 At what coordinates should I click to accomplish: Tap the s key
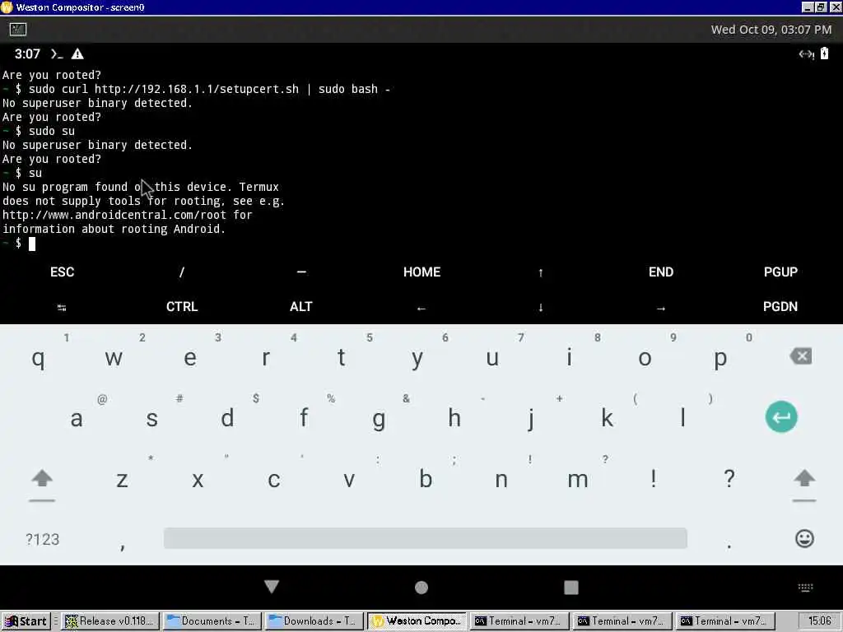tap(151, 418)
